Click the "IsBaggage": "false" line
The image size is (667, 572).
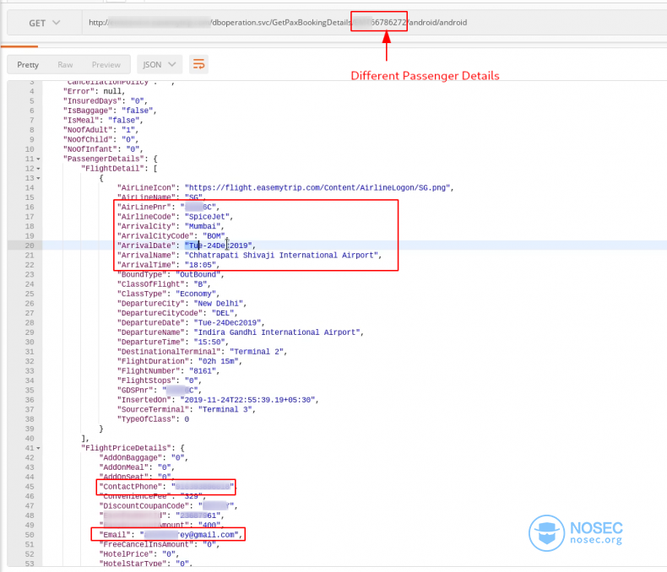point(110,111)
